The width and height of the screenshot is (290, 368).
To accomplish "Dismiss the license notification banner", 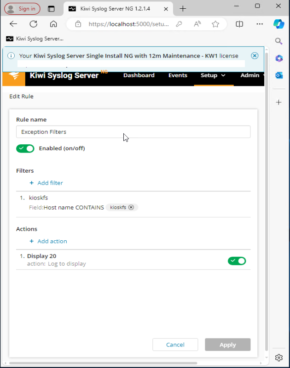I will pos(255,56).
